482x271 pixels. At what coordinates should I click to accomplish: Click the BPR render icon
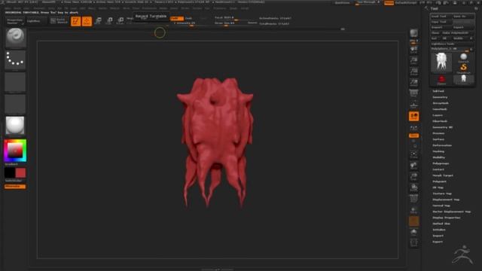(x=413, y=33)
